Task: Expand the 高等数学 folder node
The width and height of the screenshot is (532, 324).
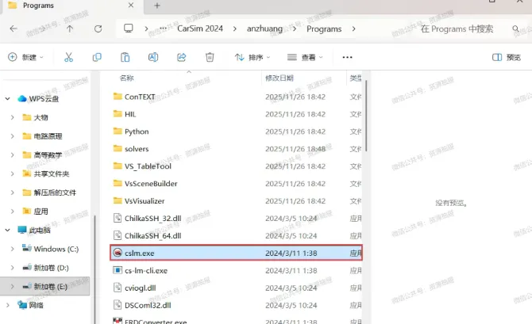Action: coord(12,155)
